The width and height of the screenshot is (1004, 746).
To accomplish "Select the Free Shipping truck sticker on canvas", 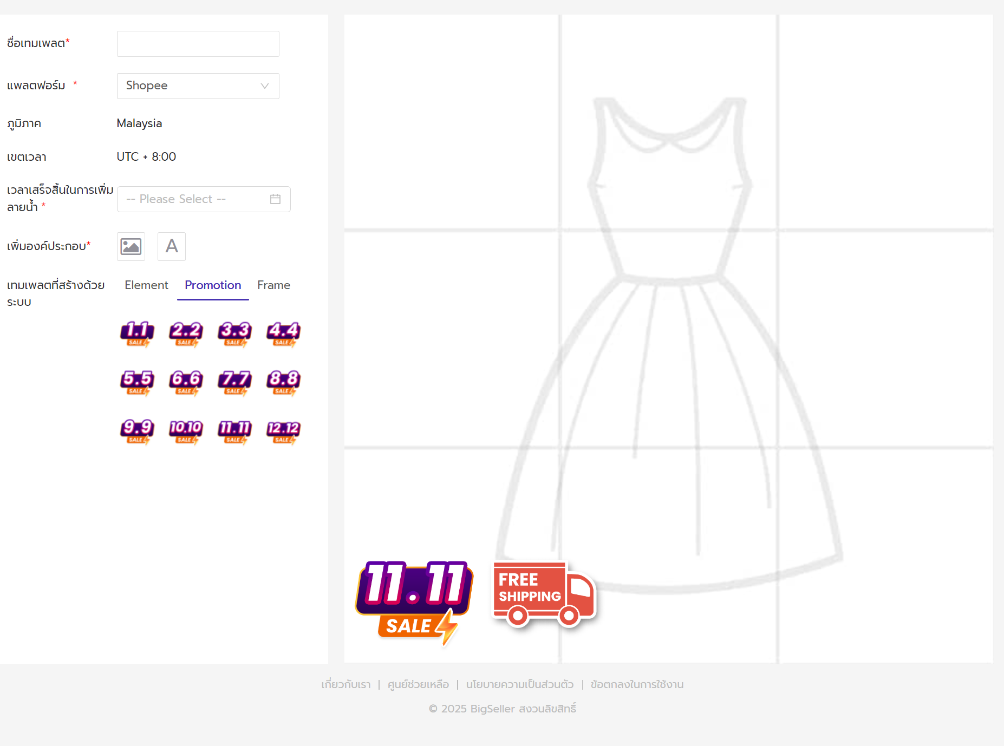I will click(x=544, y=594).
